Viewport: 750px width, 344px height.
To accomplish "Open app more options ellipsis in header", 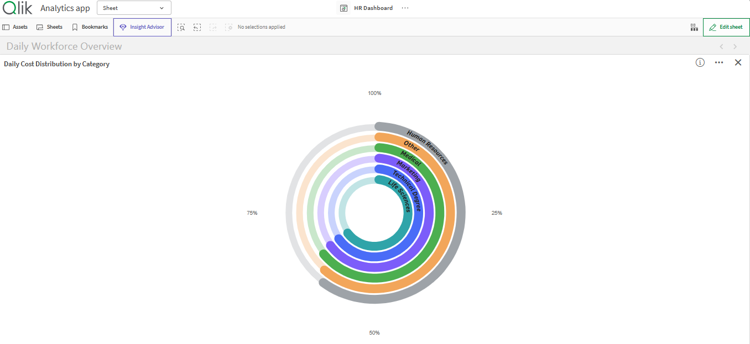I will pyautogui.click(x=405, y=8).
